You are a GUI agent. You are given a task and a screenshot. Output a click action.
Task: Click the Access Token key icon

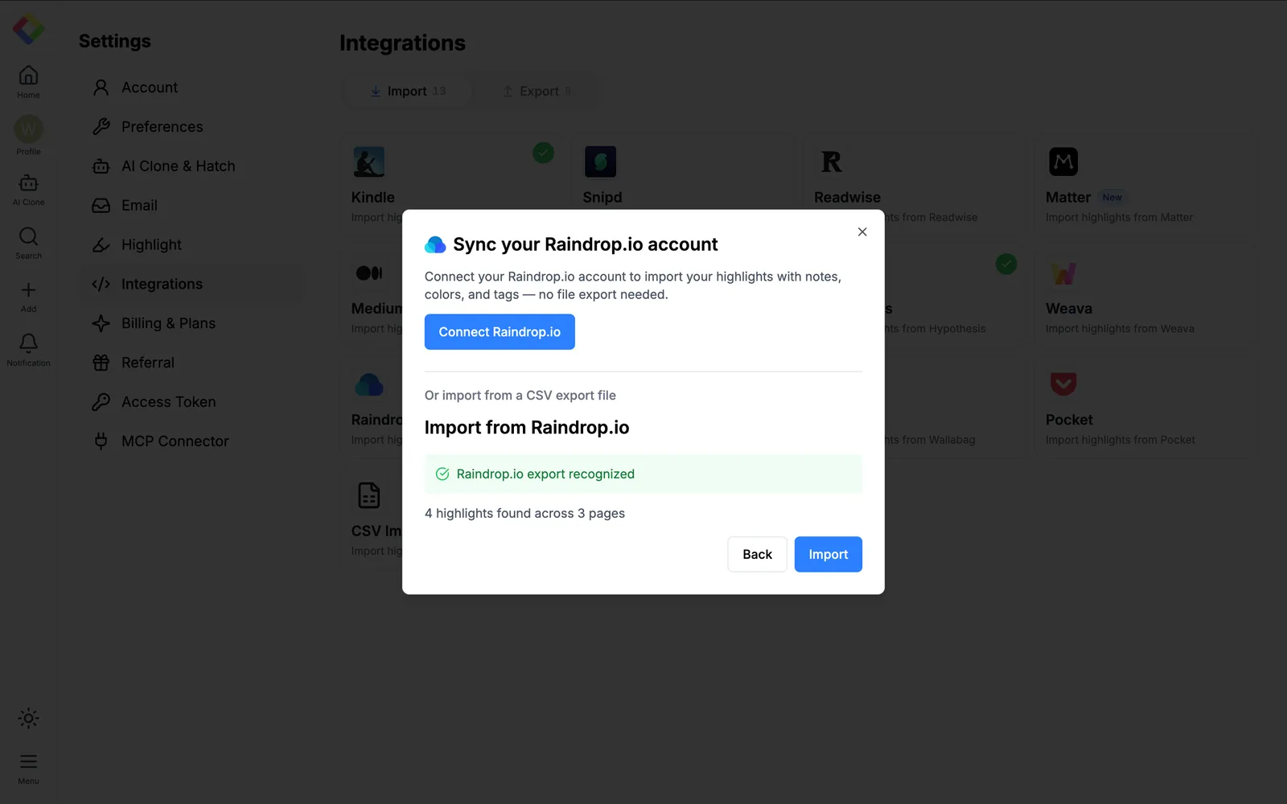(x=101, y=403)
